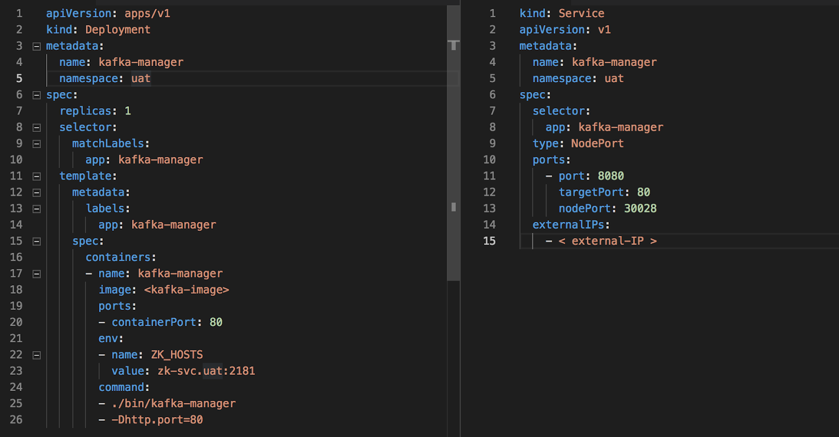
Task: Click the < external-IP > placeholder
Action: pos(607,241)
